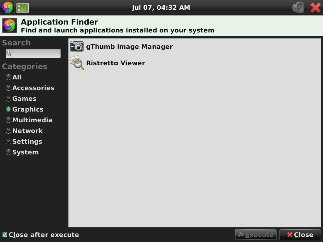Click inside the Search text field
This screenshot has height=242, width=323.
(36, 54)
